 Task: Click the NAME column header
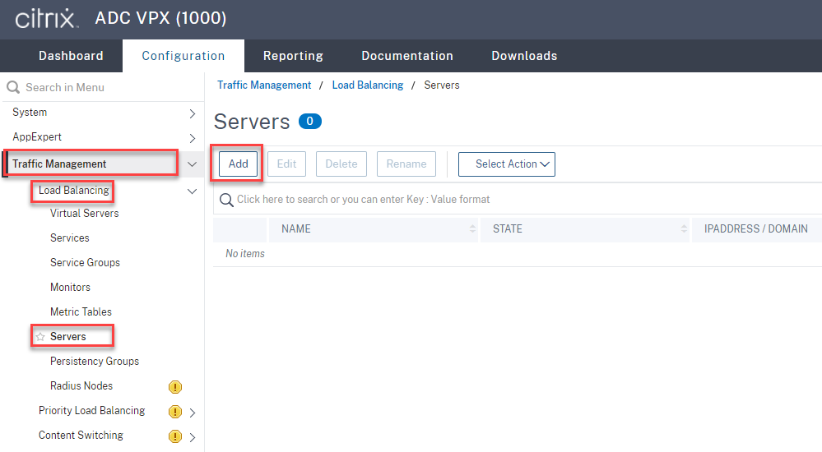373,229
